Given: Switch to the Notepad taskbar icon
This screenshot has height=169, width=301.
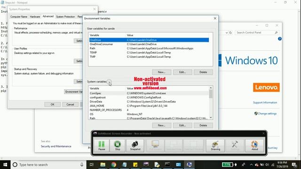Looking at the screenshot, I should (x=124, y=165).
